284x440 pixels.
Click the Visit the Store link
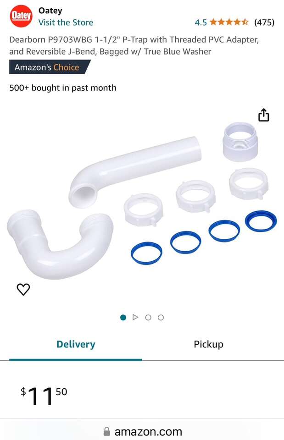(66, 22)
